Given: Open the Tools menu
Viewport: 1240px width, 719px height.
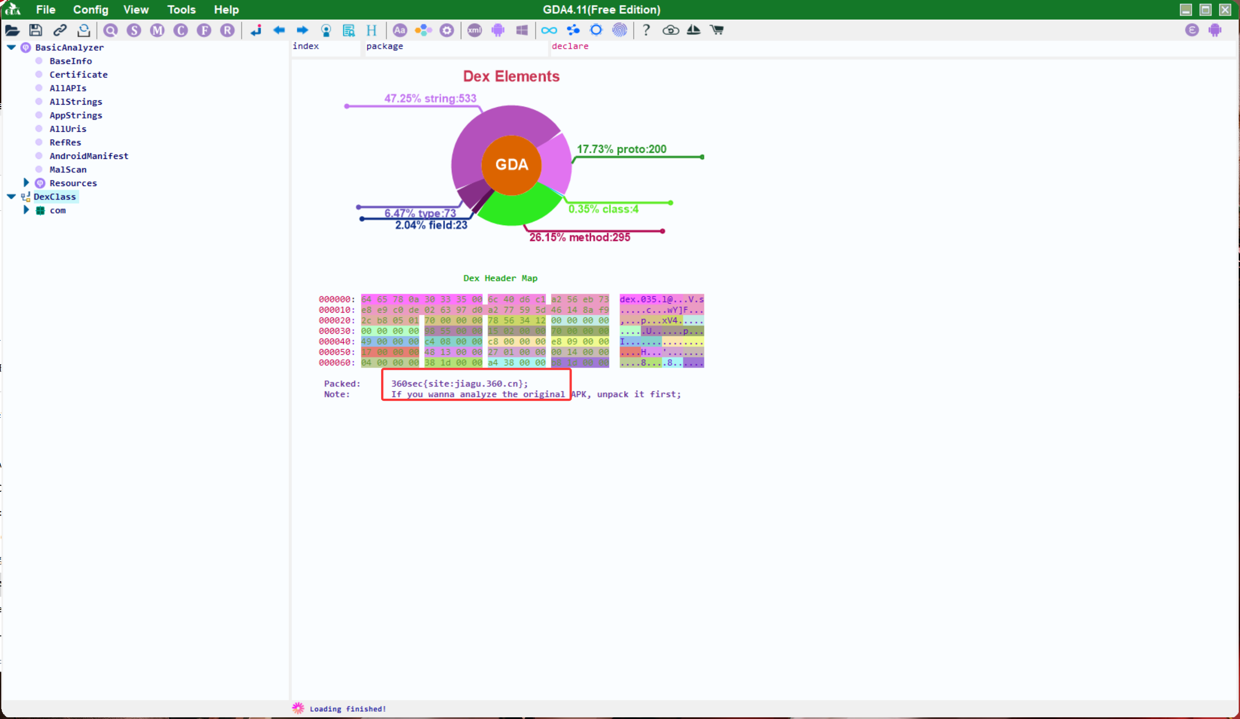Looking at the screenshot, I should click(181, 9).
